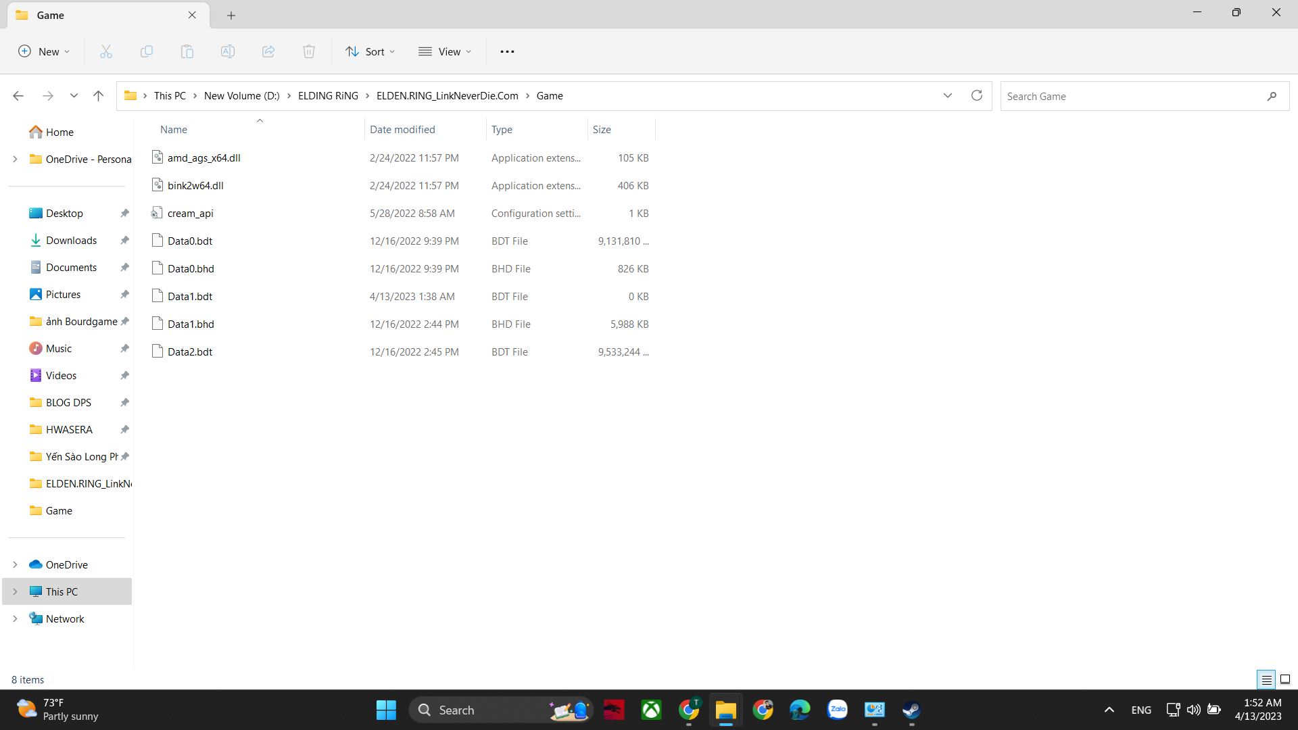1298x730 pixels.
Task: Switch to large thumbnails view toggle
Action: pos(1285,680)
